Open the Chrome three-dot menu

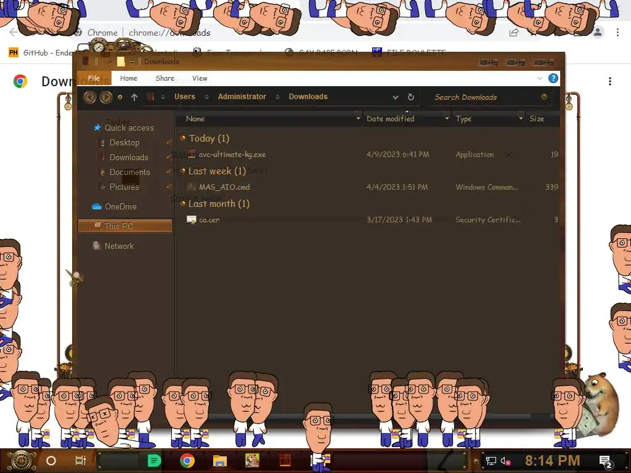tap(617, 33)
